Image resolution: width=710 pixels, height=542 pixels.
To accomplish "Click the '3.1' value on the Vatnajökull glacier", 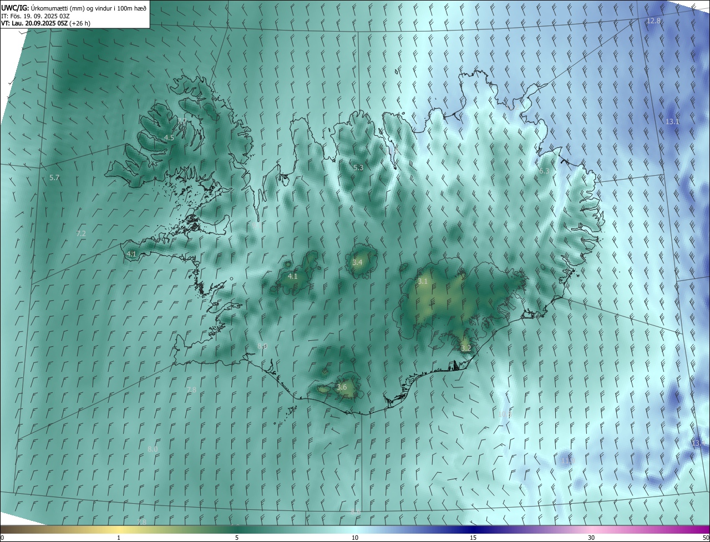I will (423, 282).
